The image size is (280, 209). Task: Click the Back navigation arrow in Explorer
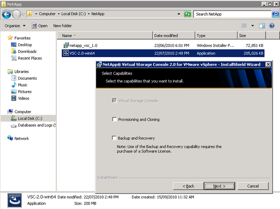7,14
